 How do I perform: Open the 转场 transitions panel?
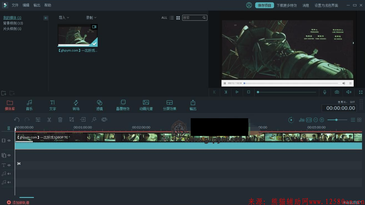coord(76,105)
